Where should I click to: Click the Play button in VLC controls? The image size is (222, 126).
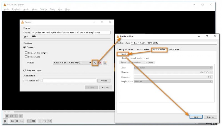click(x=5, y=121)
